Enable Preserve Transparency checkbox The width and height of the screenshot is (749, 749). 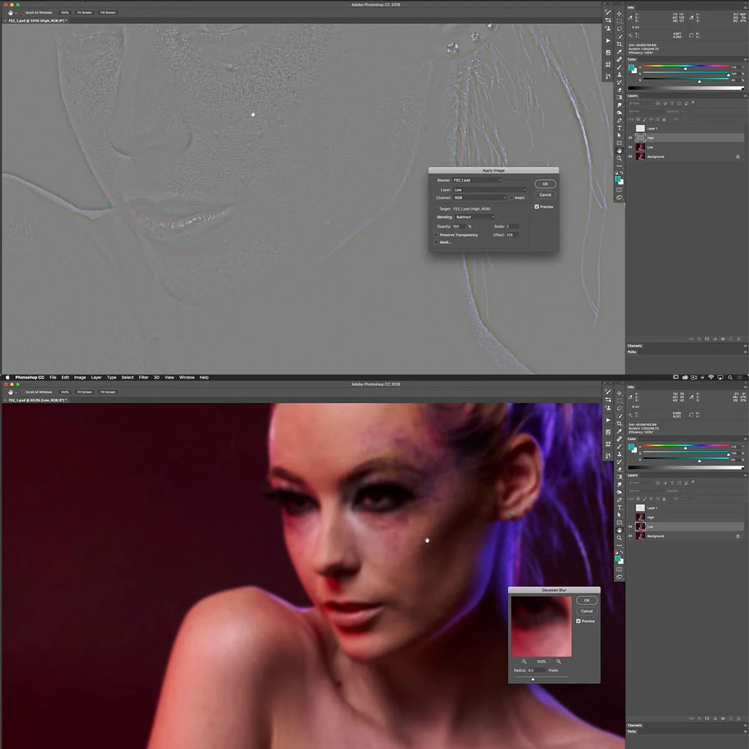click(436, 235)
